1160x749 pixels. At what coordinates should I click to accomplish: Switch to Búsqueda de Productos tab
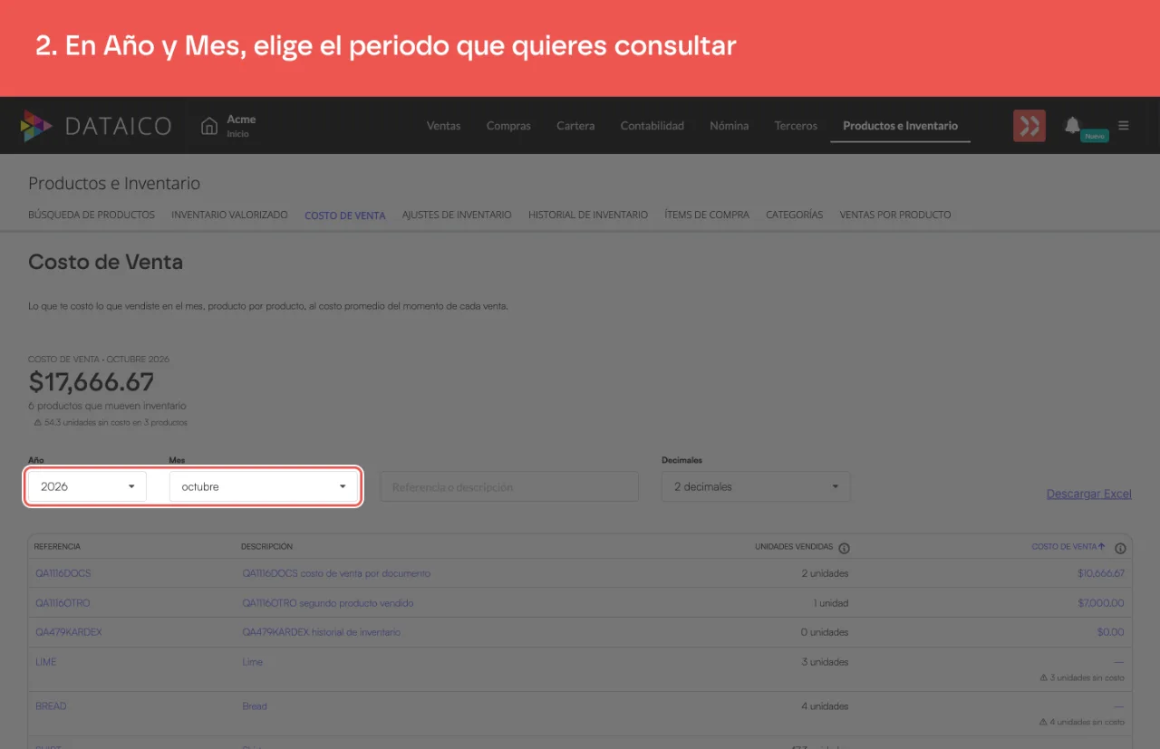(x=92, y=215)
